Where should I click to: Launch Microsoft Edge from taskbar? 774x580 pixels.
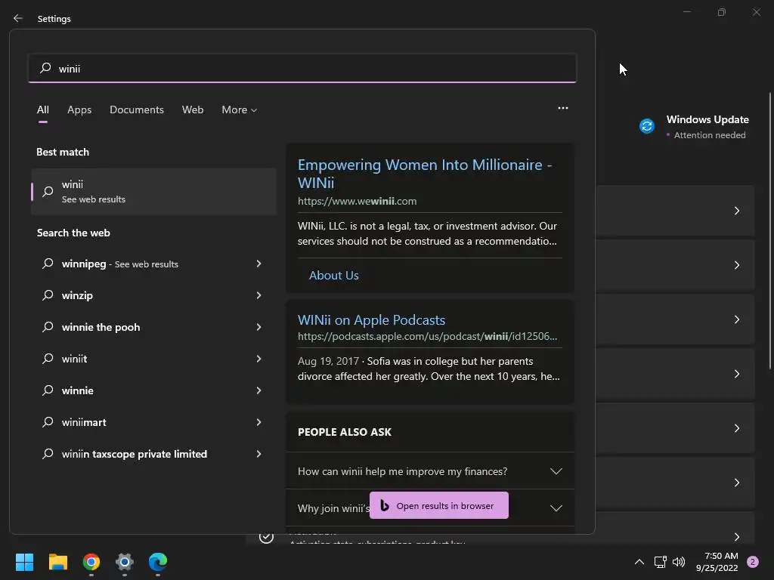tap(158, 562)
